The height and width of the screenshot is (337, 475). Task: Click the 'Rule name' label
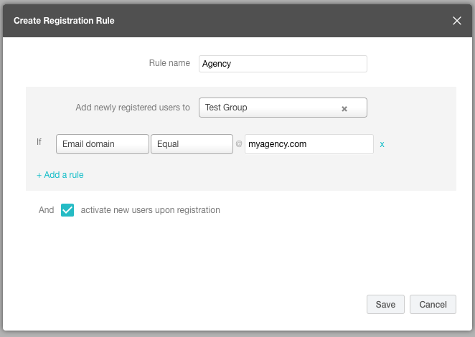click(169, 63)
